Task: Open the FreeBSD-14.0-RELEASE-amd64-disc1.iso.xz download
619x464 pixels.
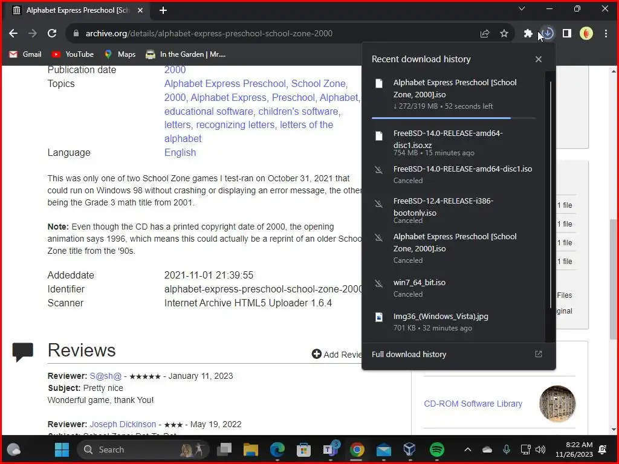Action: [453, 144]
